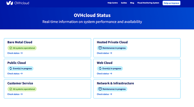Select the Customer Service heading
Viewport: 194px width, 107px height.
coord(20,83)
